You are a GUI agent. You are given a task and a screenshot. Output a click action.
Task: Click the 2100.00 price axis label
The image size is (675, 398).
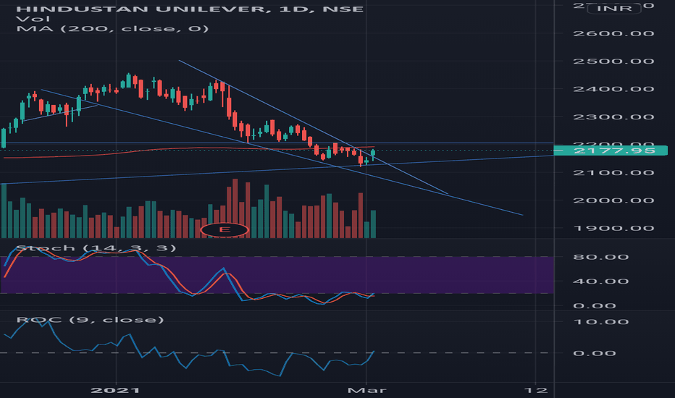(614, 172)
